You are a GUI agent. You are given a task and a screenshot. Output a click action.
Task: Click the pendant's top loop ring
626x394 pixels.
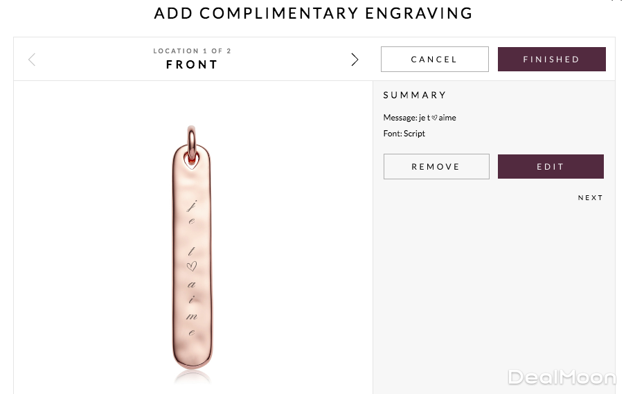(x=192, y=136)
